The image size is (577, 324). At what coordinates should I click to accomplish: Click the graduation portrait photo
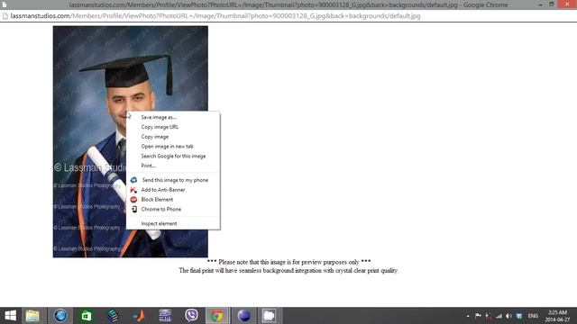[130, 141]
